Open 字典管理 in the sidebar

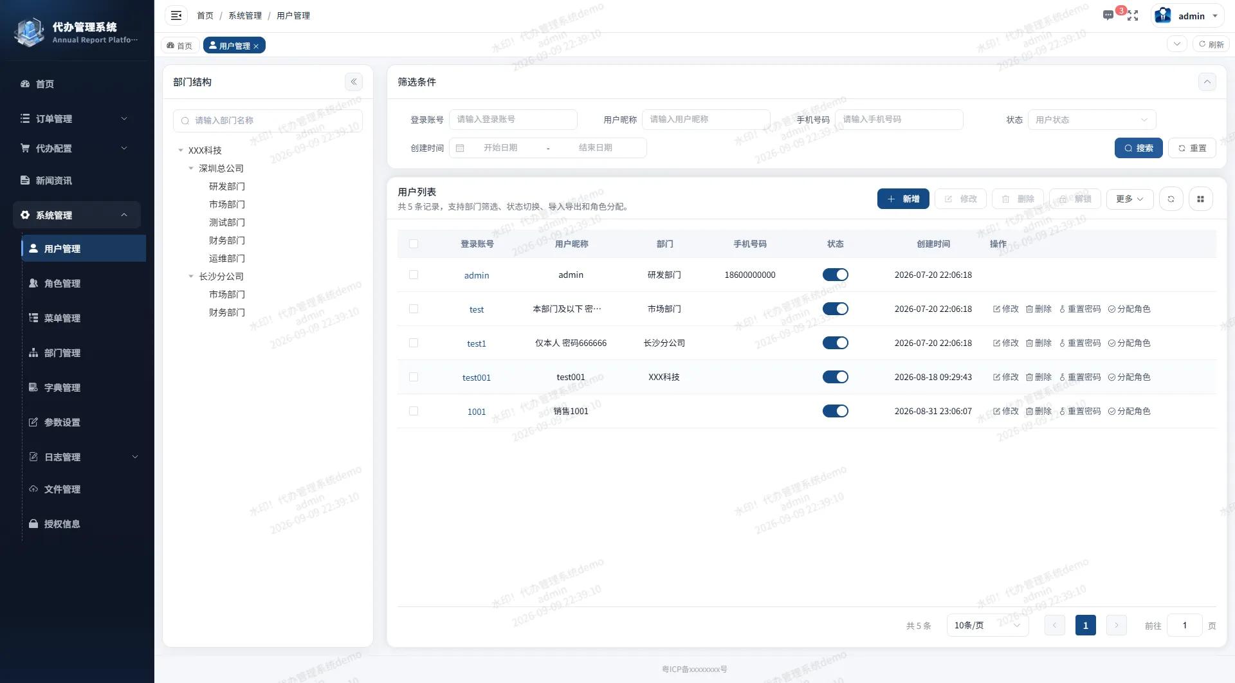pos(84,387)
